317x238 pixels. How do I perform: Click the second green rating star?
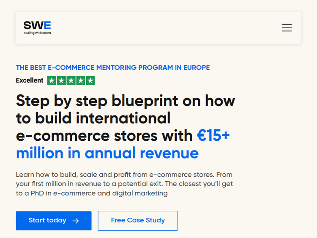[61, 80]
